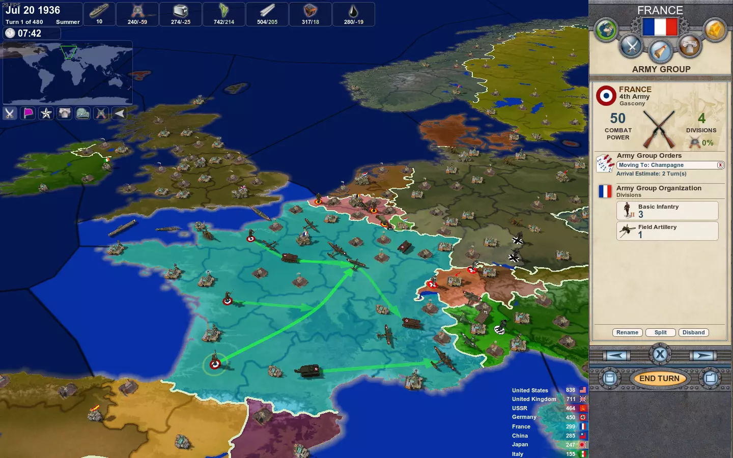Screen dimensions: 733x458
Task: Click the Japan score row
Action: [x=549, y=445]
